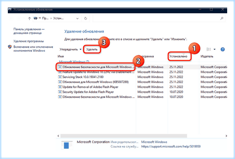
Task: Click the shield icon beside Windows components
Action: [10, 47]
